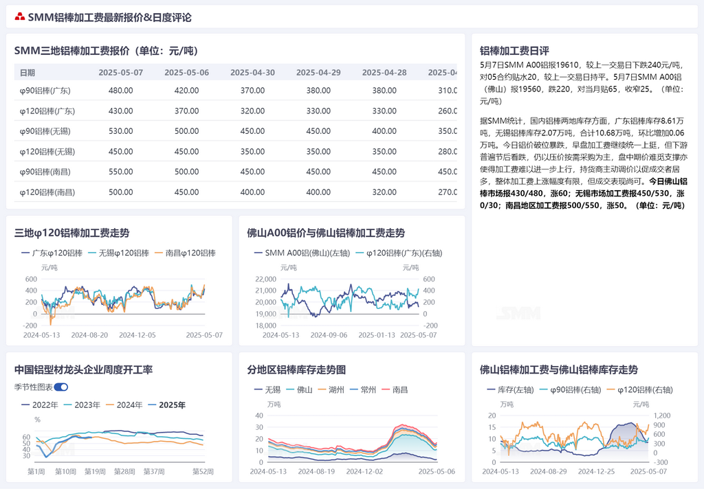Screen dimensions: 704x489
Task: Click the 佛山A00铝价 dual-axis line chart plot
Action: coord(350,302)
